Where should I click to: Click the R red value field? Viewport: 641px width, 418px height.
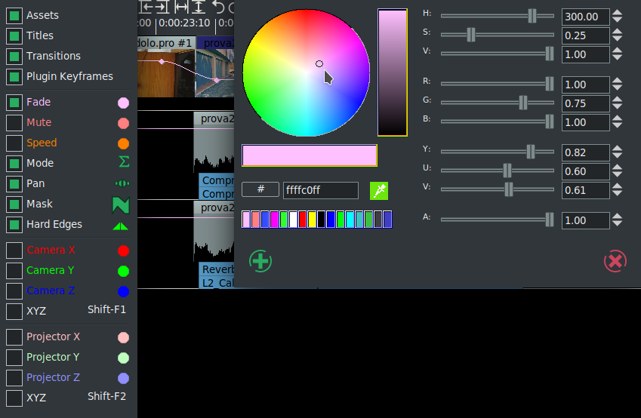(x=586, y=85)
